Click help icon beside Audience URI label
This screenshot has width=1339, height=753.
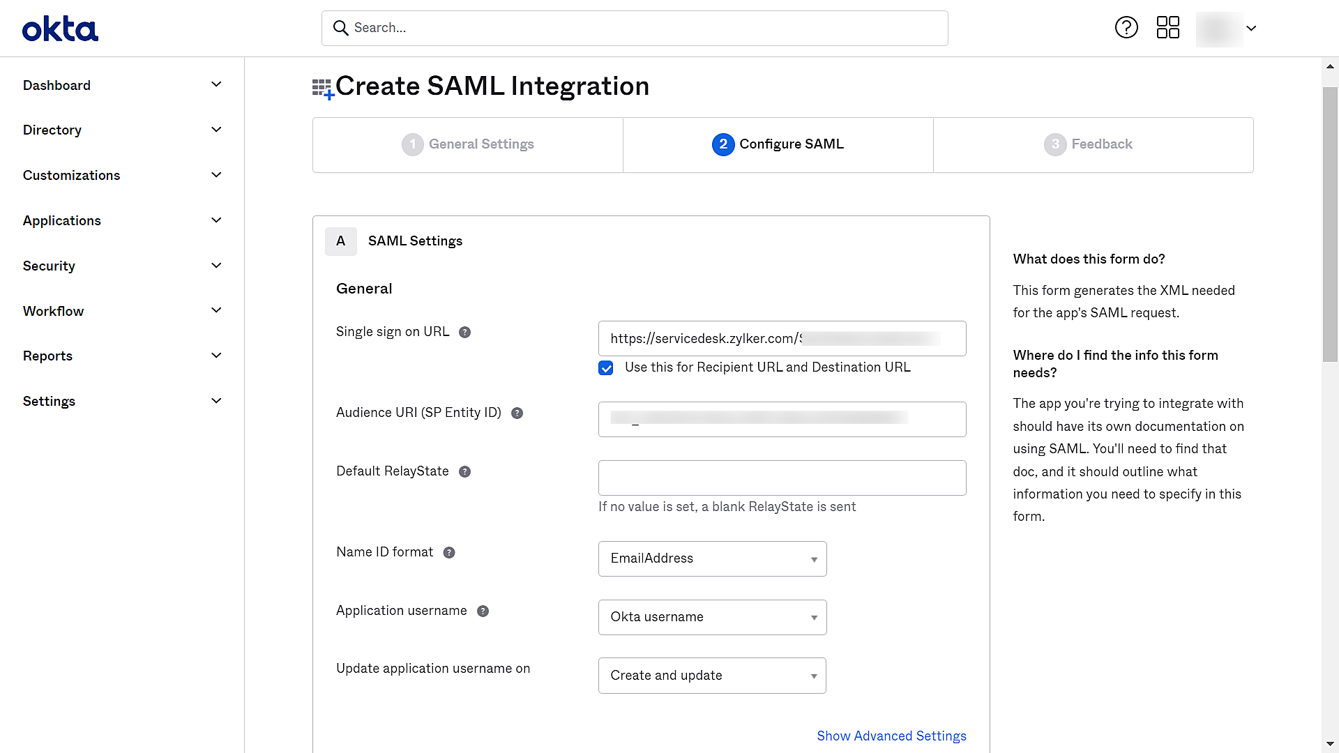tap(517, 413)
